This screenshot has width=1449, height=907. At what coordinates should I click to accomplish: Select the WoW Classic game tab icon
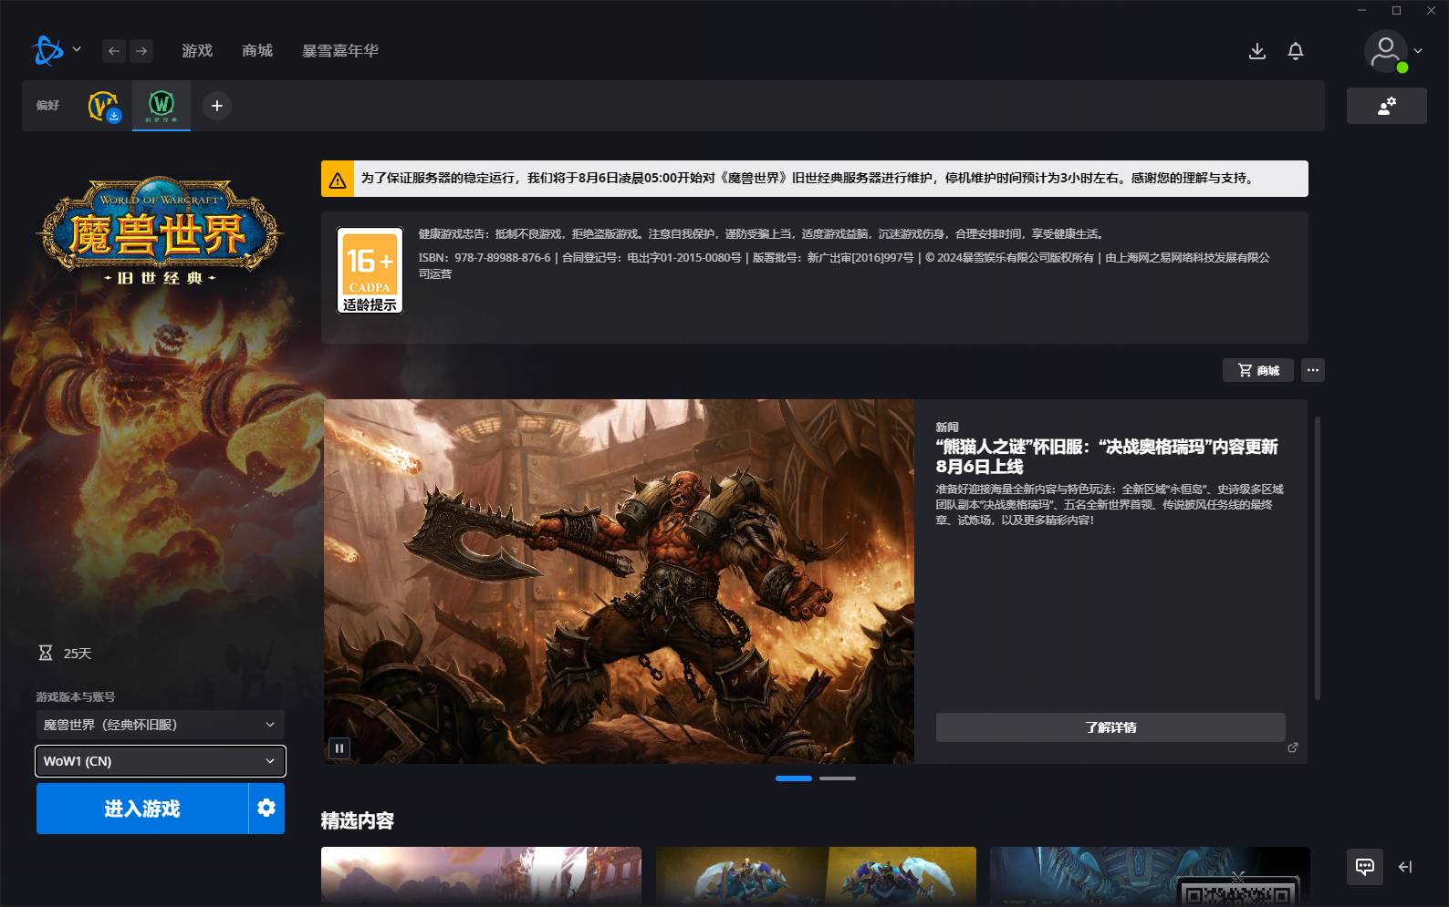pyautogui.click(x=162, y=106)
